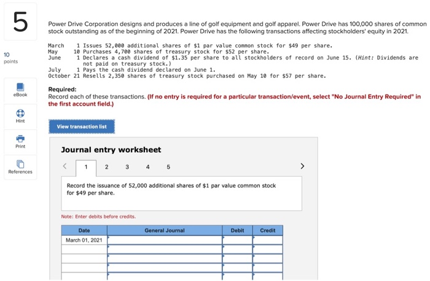Click 'Note: Enter debits before credits.' text
The width and height of the screenshot is (430, 281).
coord(98,217)
